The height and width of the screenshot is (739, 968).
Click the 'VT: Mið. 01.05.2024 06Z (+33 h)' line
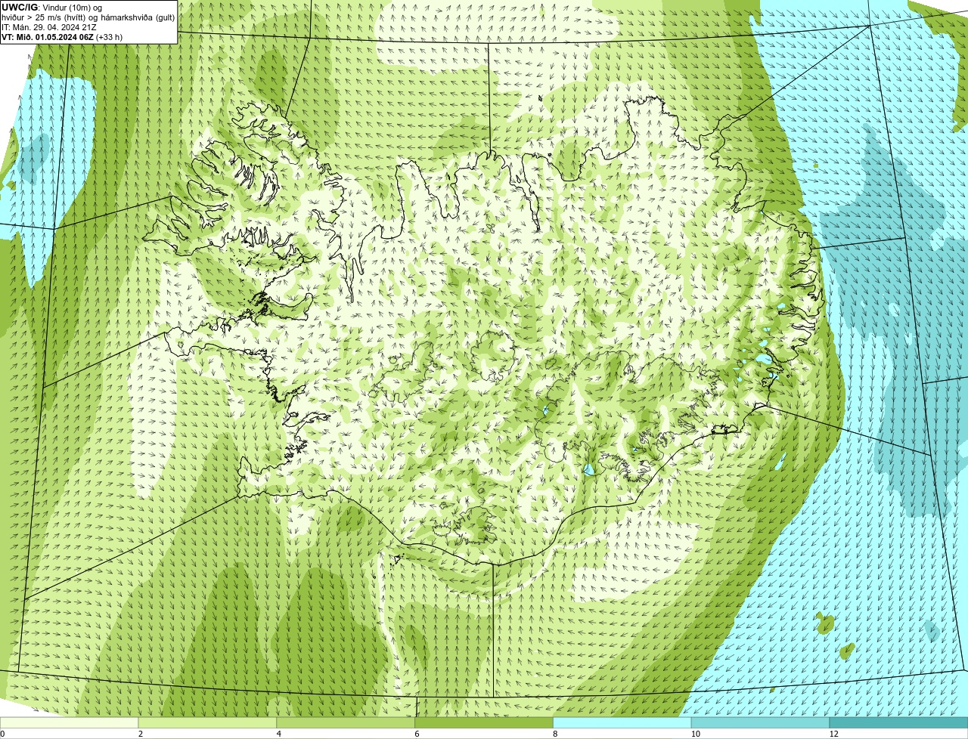62,37
